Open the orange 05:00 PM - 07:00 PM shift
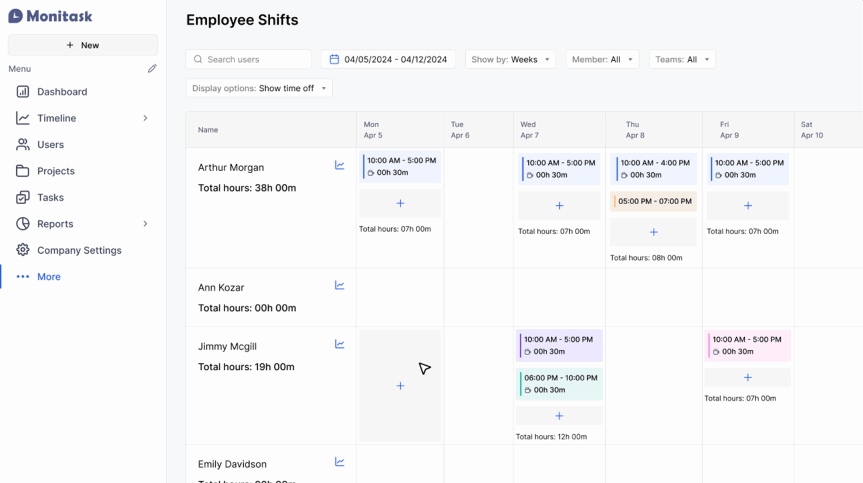Image resolution: width=863 pixels, height=483 pixels. (654, 201)
